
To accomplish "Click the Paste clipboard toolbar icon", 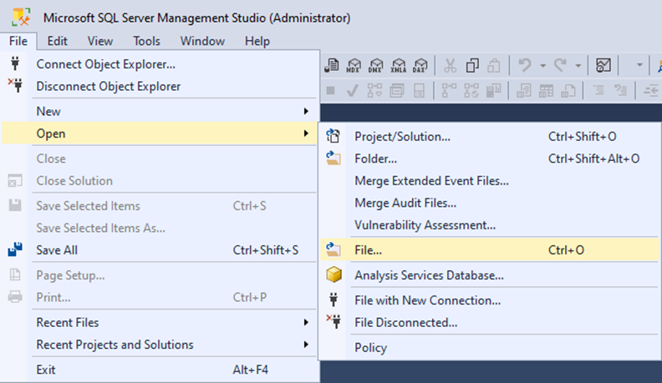I will point(494,65).
